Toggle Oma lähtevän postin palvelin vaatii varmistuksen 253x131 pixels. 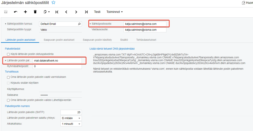click(8, 77)
